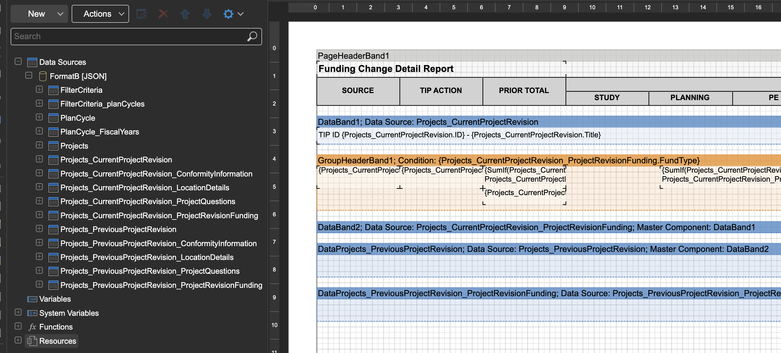Click the Variables VAR icon

click(32, 299)
